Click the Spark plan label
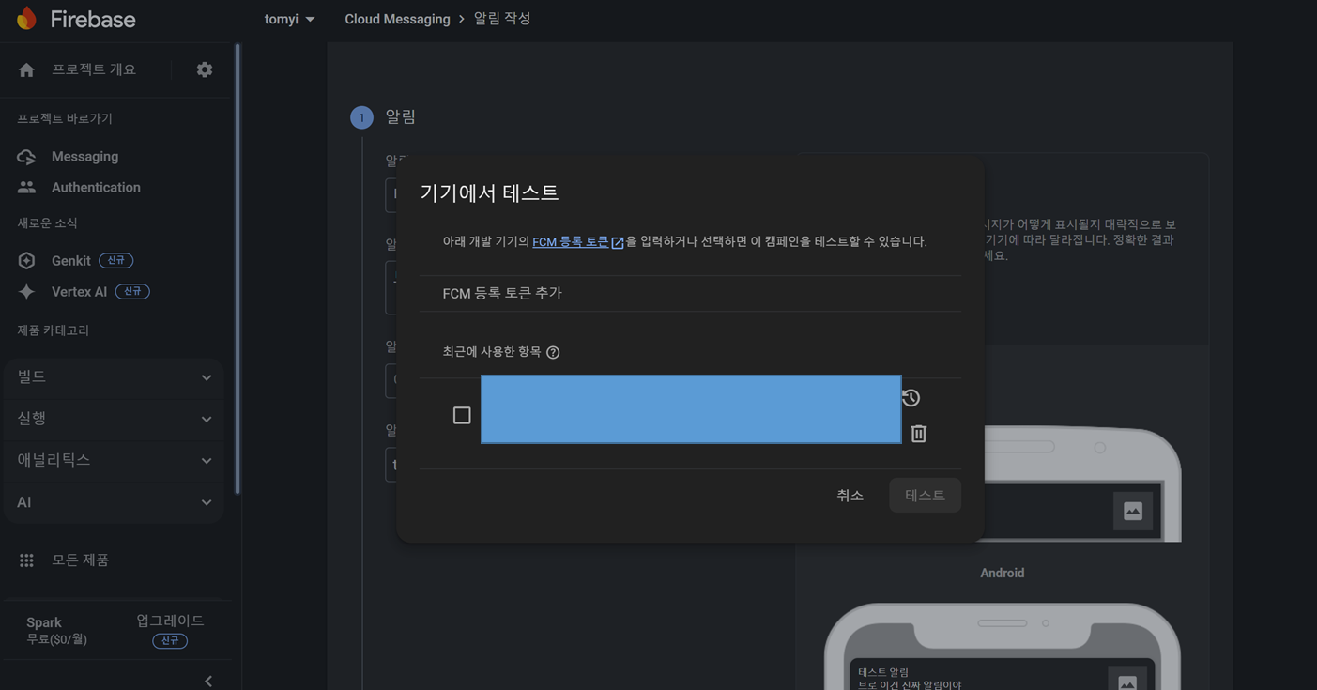 pos(44,622)
